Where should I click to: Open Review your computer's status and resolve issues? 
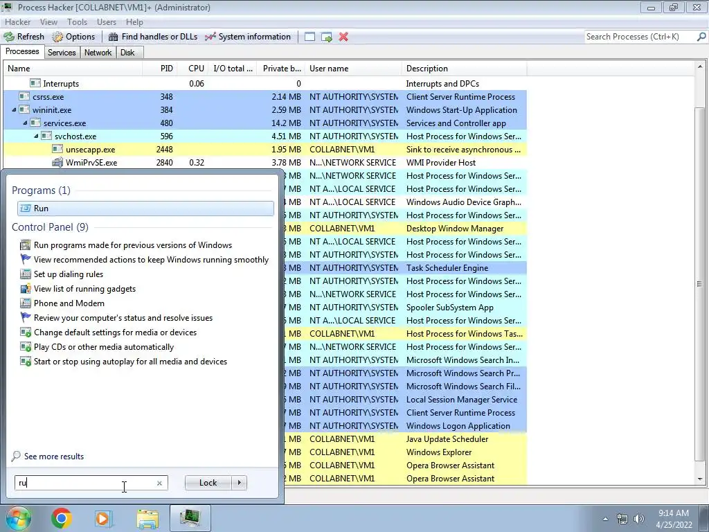coord(123,318)
